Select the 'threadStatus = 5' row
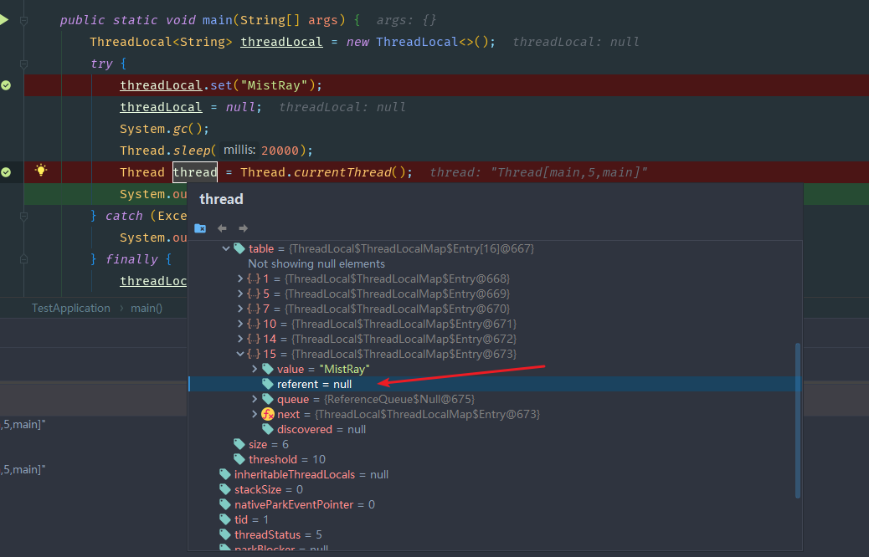Image resolution: width=869 pixels, height=557 pixels. pos(493,534)
